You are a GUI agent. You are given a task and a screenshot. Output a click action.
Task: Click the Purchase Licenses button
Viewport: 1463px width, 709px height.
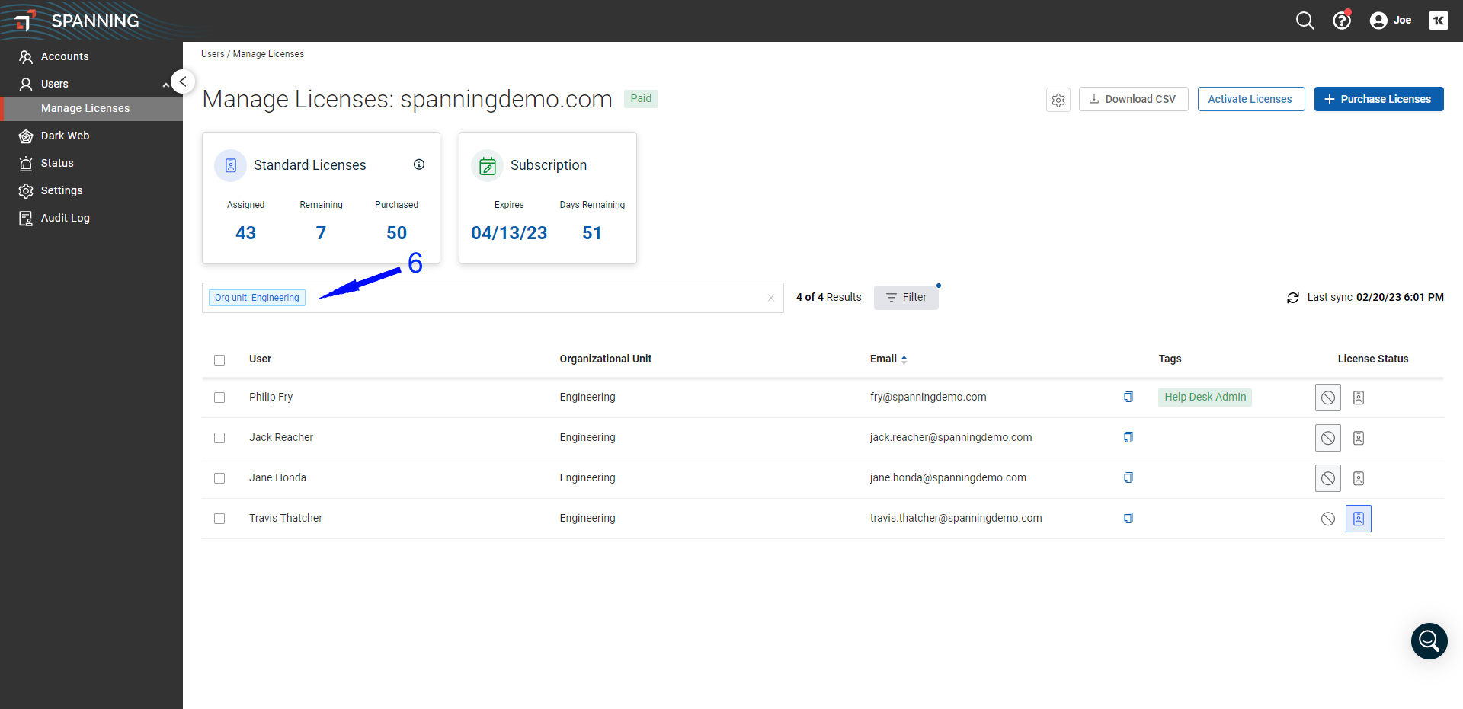[x=1378, y=99]
